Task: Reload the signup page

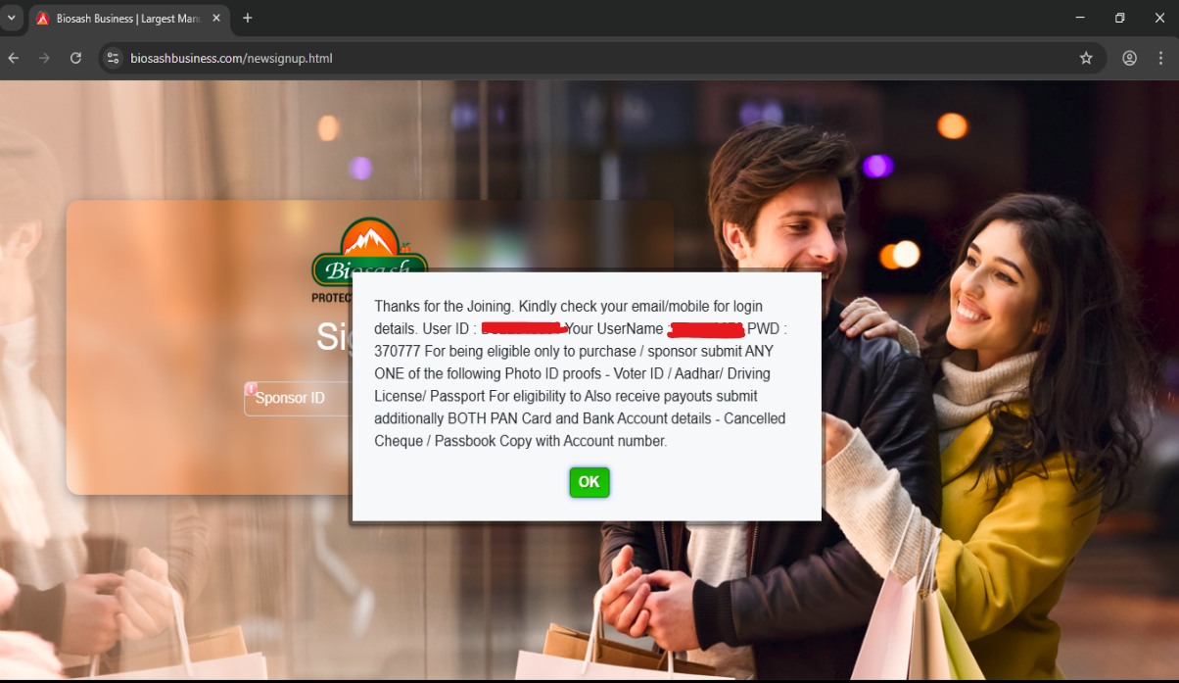Action: coord(75,59)
